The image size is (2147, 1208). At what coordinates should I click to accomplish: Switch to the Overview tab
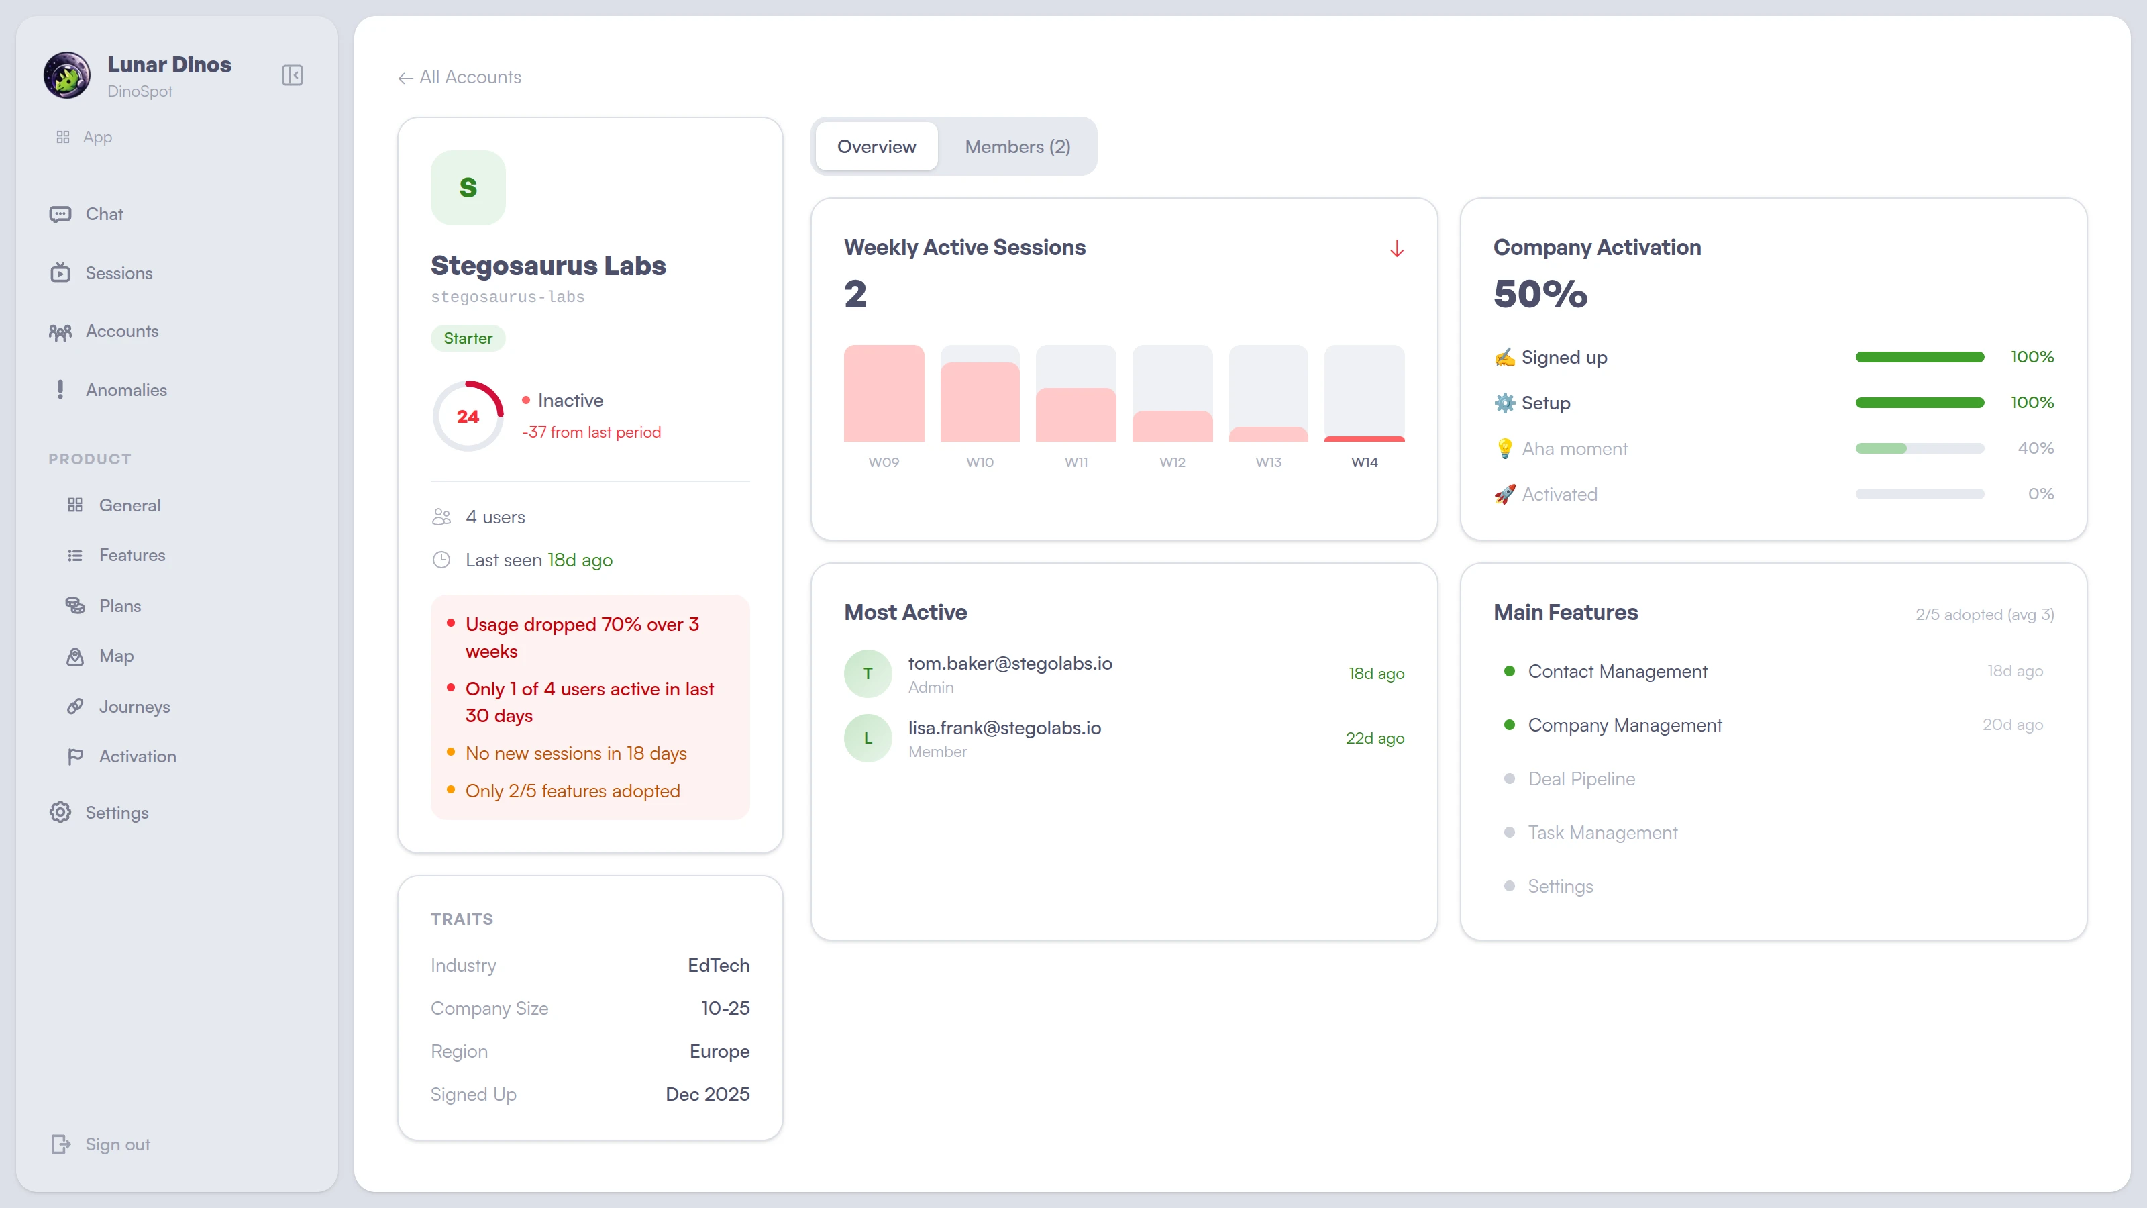click(x=876, y=146)
